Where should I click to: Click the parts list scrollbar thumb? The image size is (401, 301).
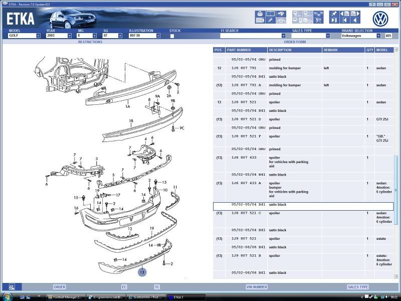click(x=396, y=190)
